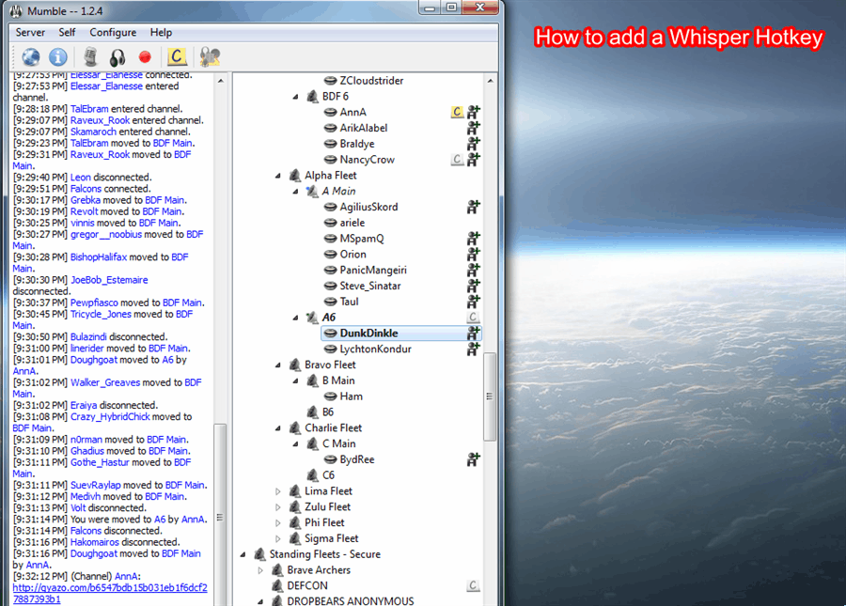Screen dimensions: 846x606
Task: Click the user lips icon beside Ham
Action: (330, 396)
